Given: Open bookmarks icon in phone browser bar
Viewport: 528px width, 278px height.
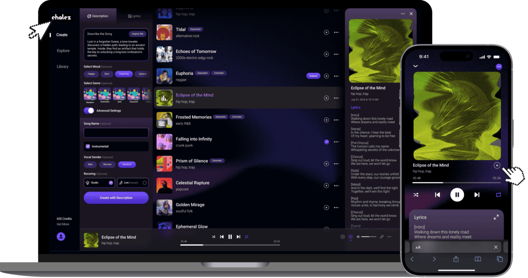Looking at the screenshot, I should pyautogui.click(x=478, y=259).
